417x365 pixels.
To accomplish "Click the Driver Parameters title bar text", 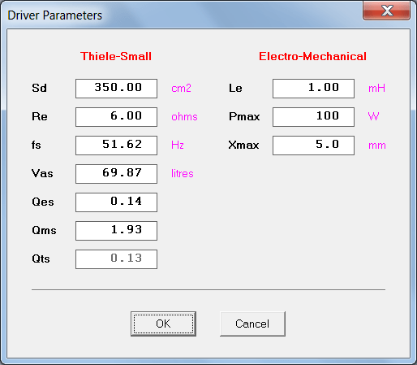I will [55, 15].
